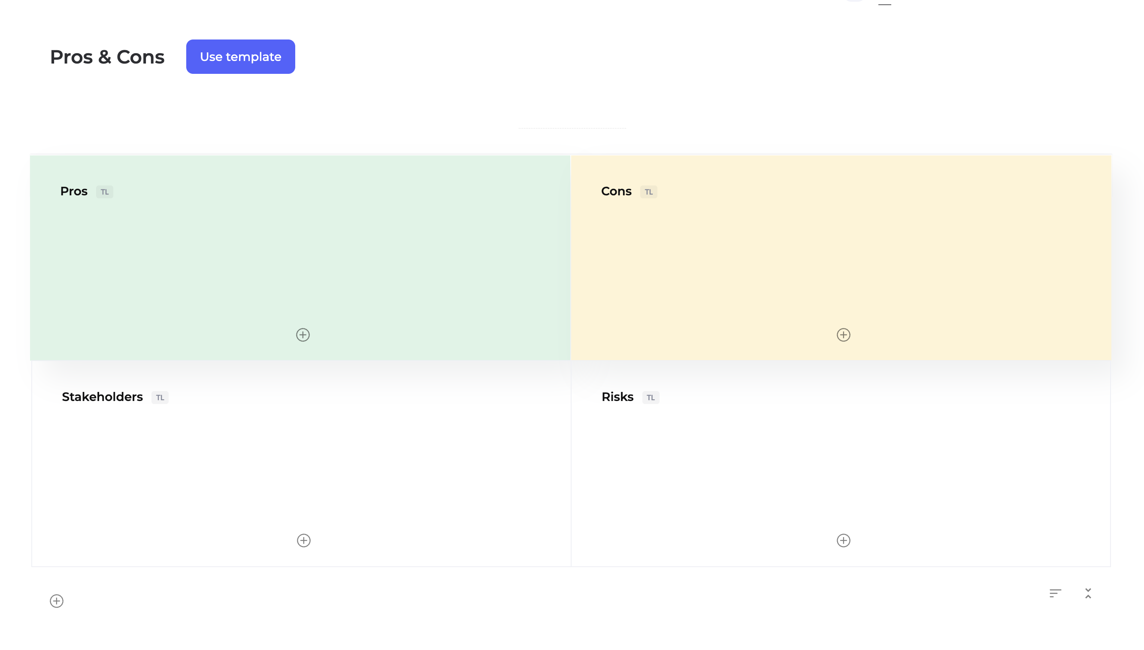
Task: Select the Stakeholders section heading
Action: [x=102, y=397]
